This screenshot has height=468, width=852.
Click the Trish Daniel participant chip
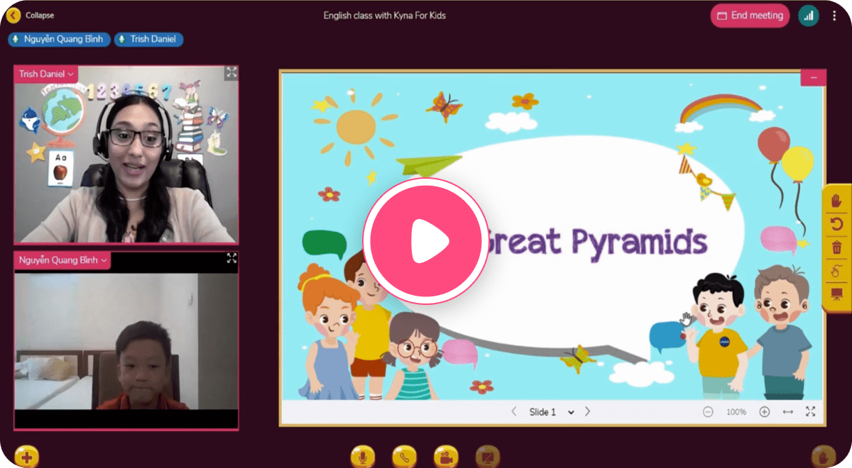coord(149,39)
